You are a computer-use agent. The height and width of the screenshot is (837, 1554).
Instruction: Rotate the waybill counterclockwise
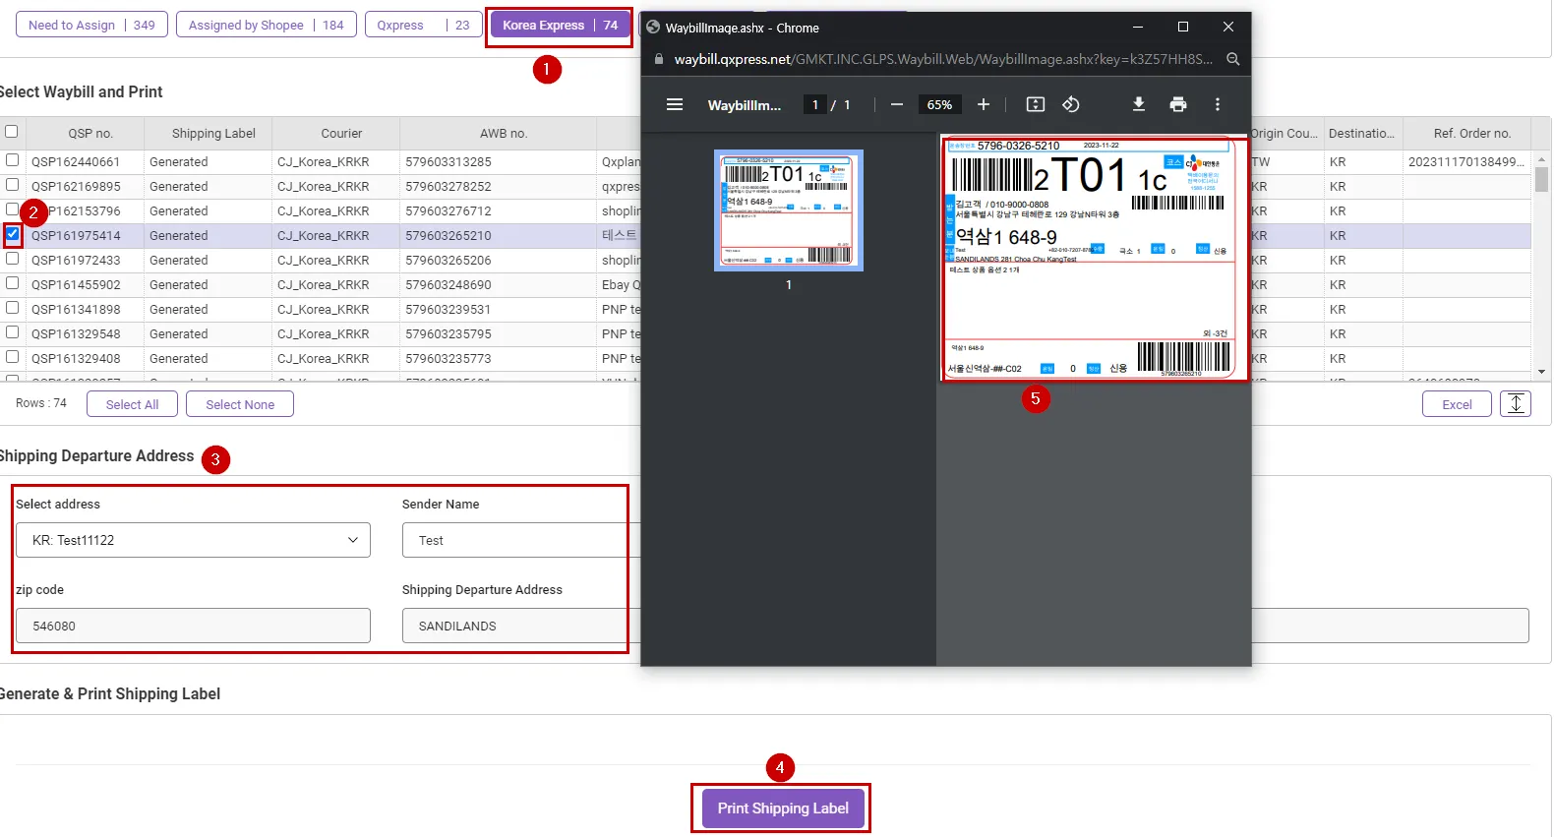coord(1071,104)
